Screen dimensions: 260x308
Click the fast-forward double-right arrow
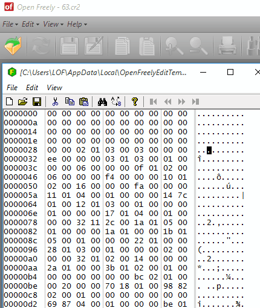point(181,102)
